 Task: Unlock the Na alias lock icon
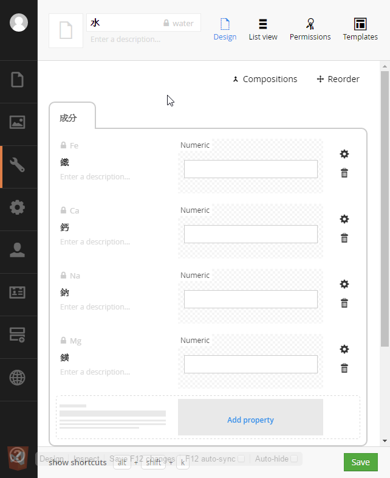pos(63,275)
